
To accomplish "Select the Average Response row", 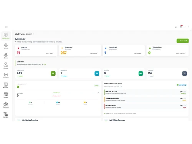I will [146, 99].
